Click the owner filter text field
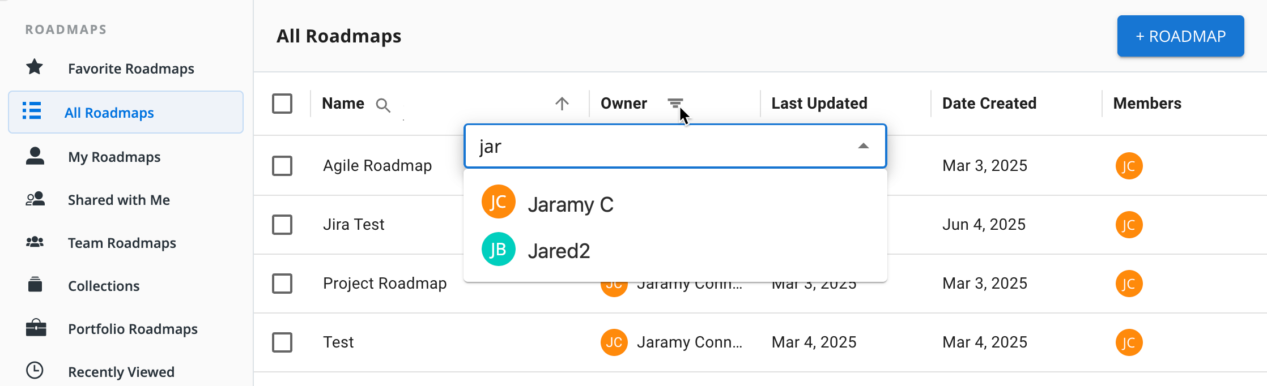The image size is (1267, 386). pos(657,147)
